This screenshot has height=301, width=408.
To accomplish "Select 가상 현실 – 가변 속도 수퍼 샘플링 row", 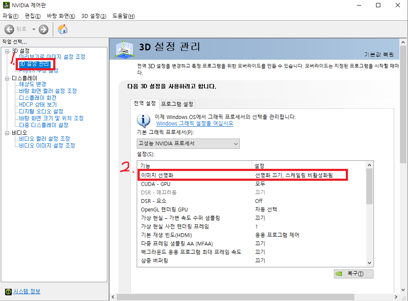I will pyautogui.click(x=252, y=218).
